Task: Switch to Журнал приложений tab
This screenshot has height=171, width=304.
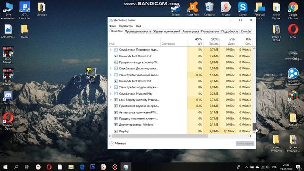Action: click(x=167, y=31)
